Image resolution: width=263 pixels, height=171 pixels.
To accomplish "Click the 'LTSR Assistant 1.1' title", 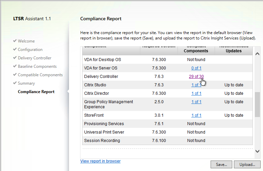I will [x=32, y=19].
